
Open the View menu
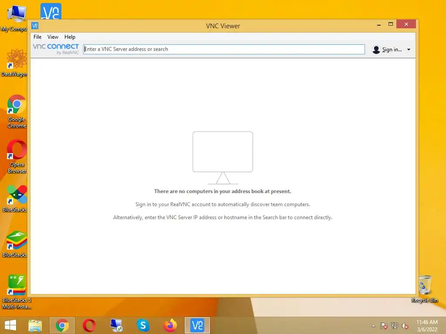pyautogui.click(x=53, y=37)
